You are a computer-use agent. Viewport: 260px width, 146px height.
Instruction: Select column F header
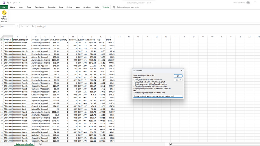tap(54, 37)
